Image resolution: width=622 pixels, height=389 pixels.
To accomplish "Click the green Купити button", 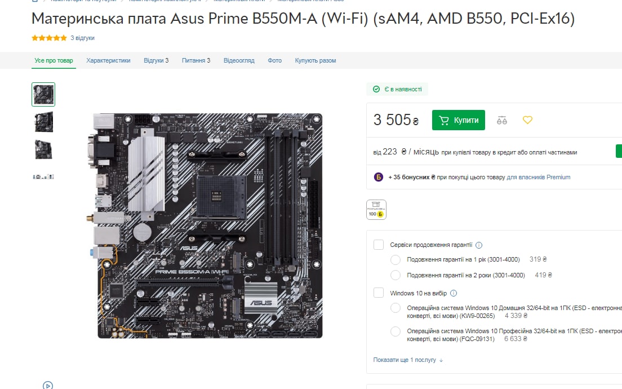I will point(458,120).
